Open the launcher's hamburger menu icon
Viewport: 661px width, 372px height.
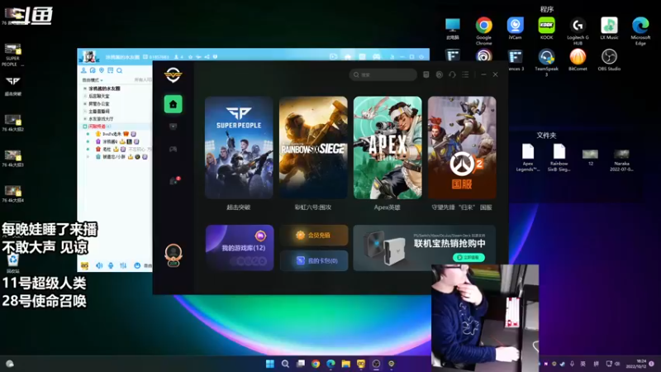point(465,74)
